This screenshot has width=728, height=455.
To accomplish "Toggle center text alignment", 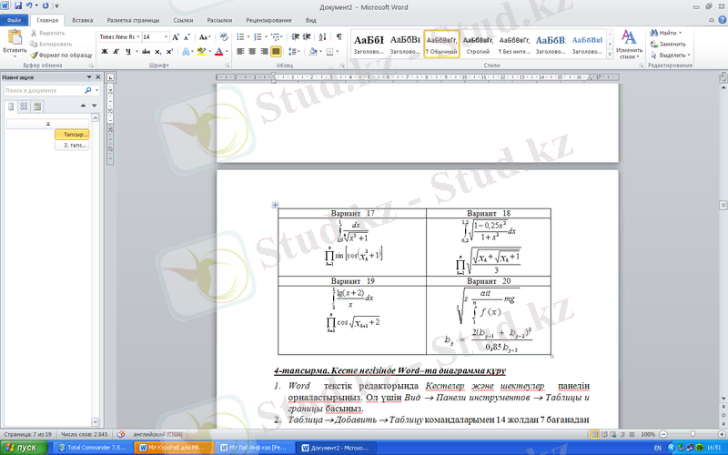I will [x=252, y=52].
